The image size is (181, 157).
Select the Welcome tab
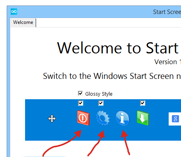(x=23, y=22)
